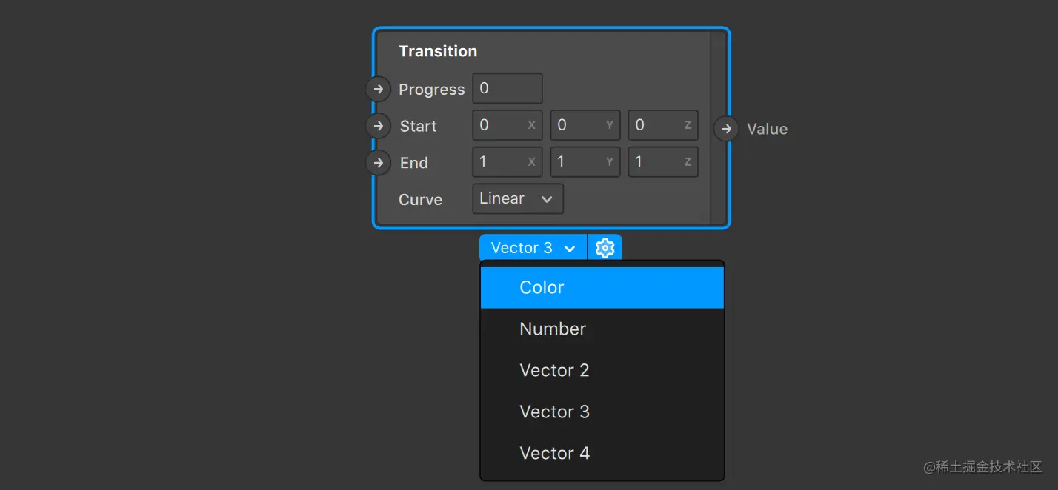Open node settings gear icon
The image size is (1058, 490).
coord(605,248)
